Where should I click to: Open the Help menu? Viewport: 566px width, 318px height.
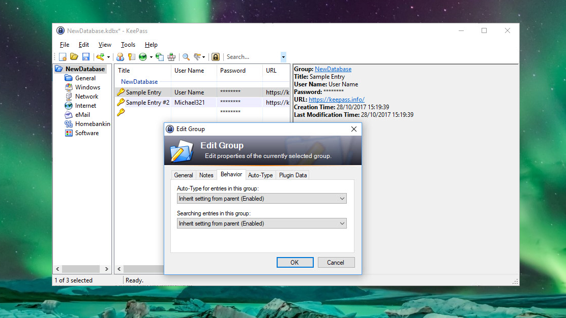point(151,45)
